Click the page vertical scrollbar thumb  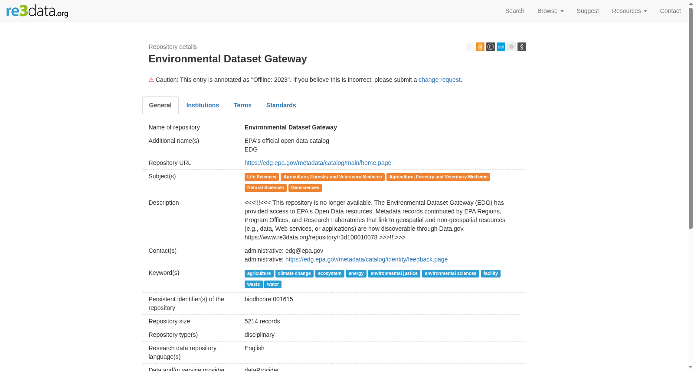[x=691, y=118]
